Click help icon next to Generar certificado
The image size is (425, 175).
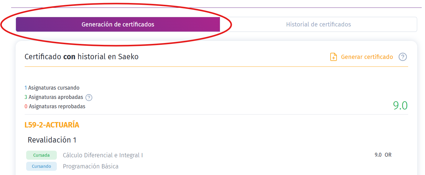402,57
